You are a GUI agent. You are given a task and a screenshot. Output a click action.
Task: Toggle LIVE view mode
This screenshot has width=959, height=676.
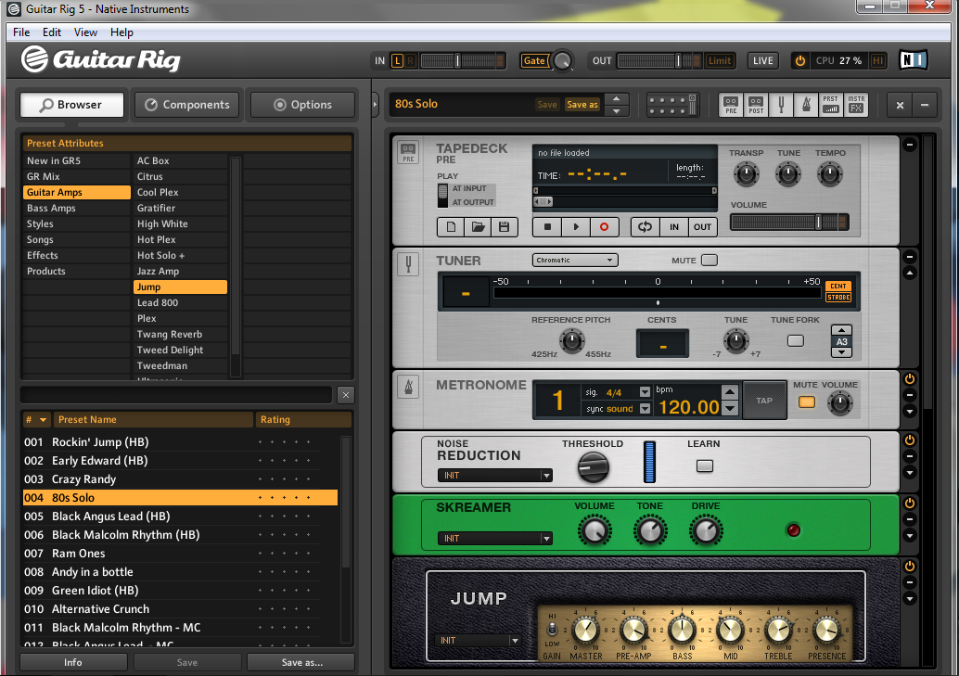coord(762,60)
